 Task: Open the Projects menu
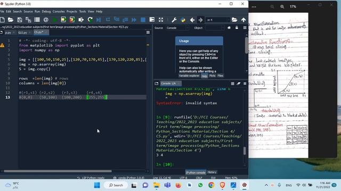click(x=72, y=12)
